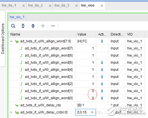Click signal icon of W_allign_word[1]
The height and width of the screenshot is (118, 148).
[21, 91]
